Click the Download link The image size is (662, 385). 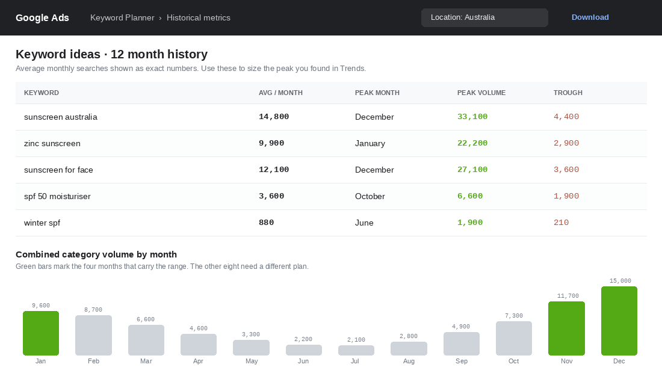(x=590, y=17)
